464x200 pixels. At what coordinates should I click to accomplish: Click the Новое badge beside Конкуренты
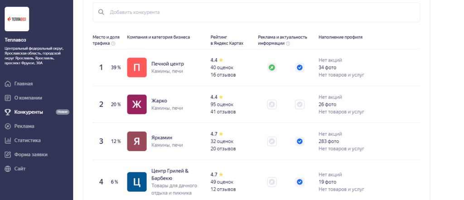click(x=63, y=112)
